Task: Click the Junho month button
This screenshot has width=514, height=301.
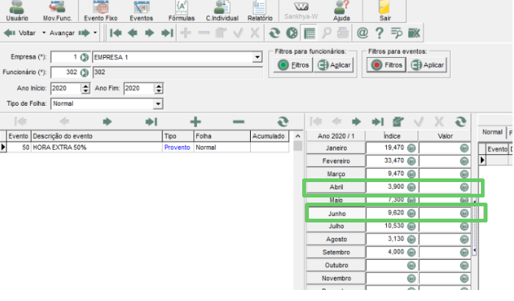Action: 337,214
